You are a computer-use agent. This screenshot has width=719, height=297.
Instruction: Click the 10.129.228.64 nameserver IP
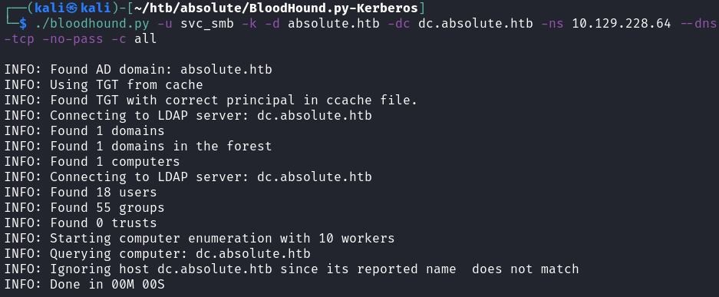pyautogui.click(x=622, y=24)
